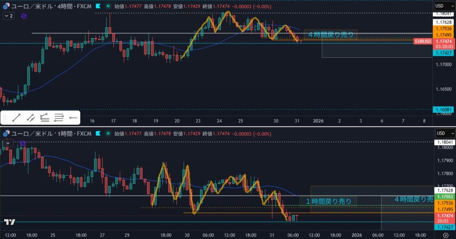Open the time axis settings target icon
Image resolution: width=456 pixels, height=239 pixels.
446,235
